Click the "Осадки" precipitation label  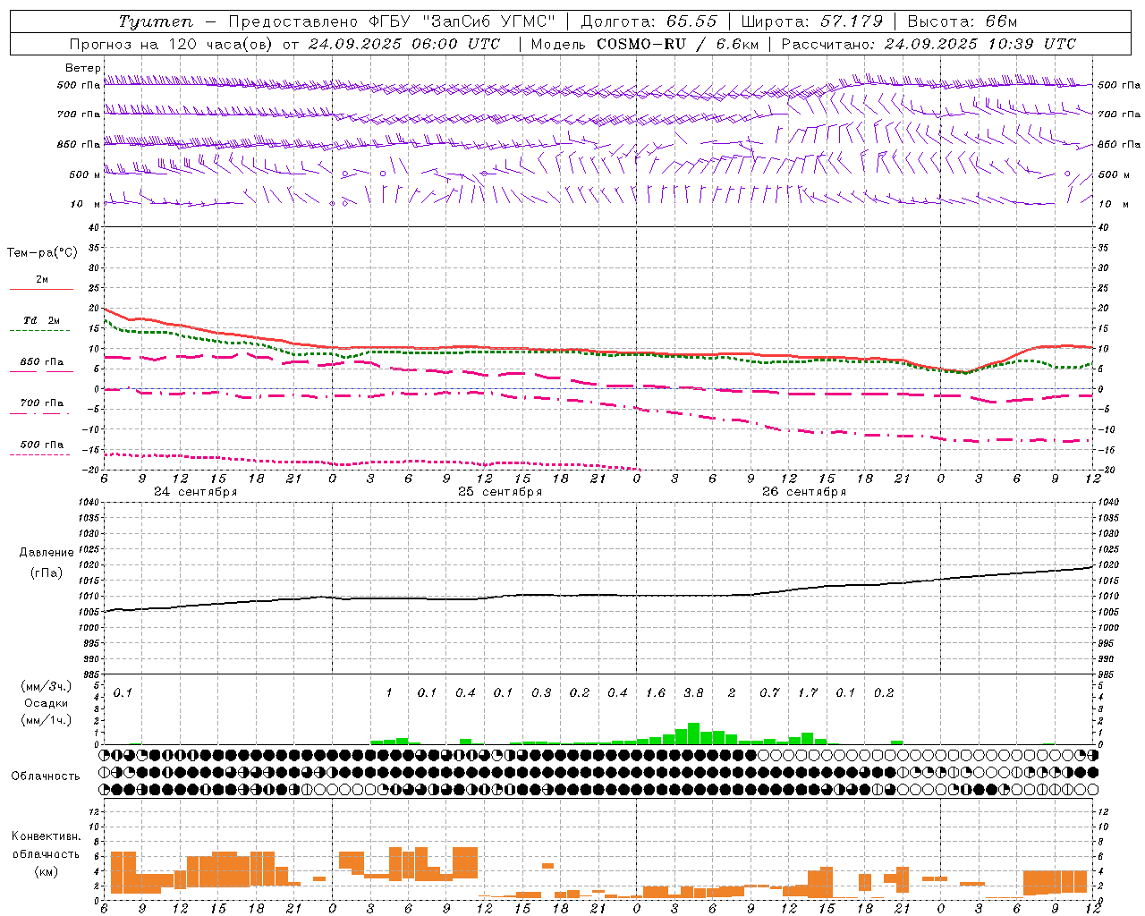coord(47,703)
